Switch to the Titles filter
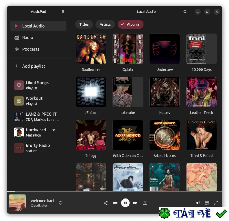The width and height of the screenshot is (229, 221). coord(84,24)
